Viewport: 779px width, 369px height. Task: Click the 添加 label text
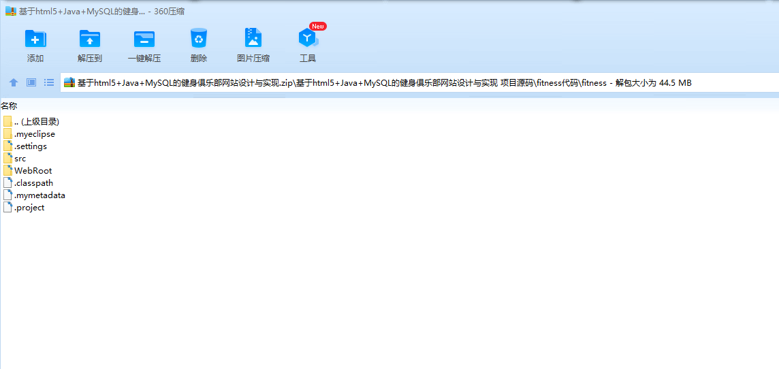tap(35, 59)
